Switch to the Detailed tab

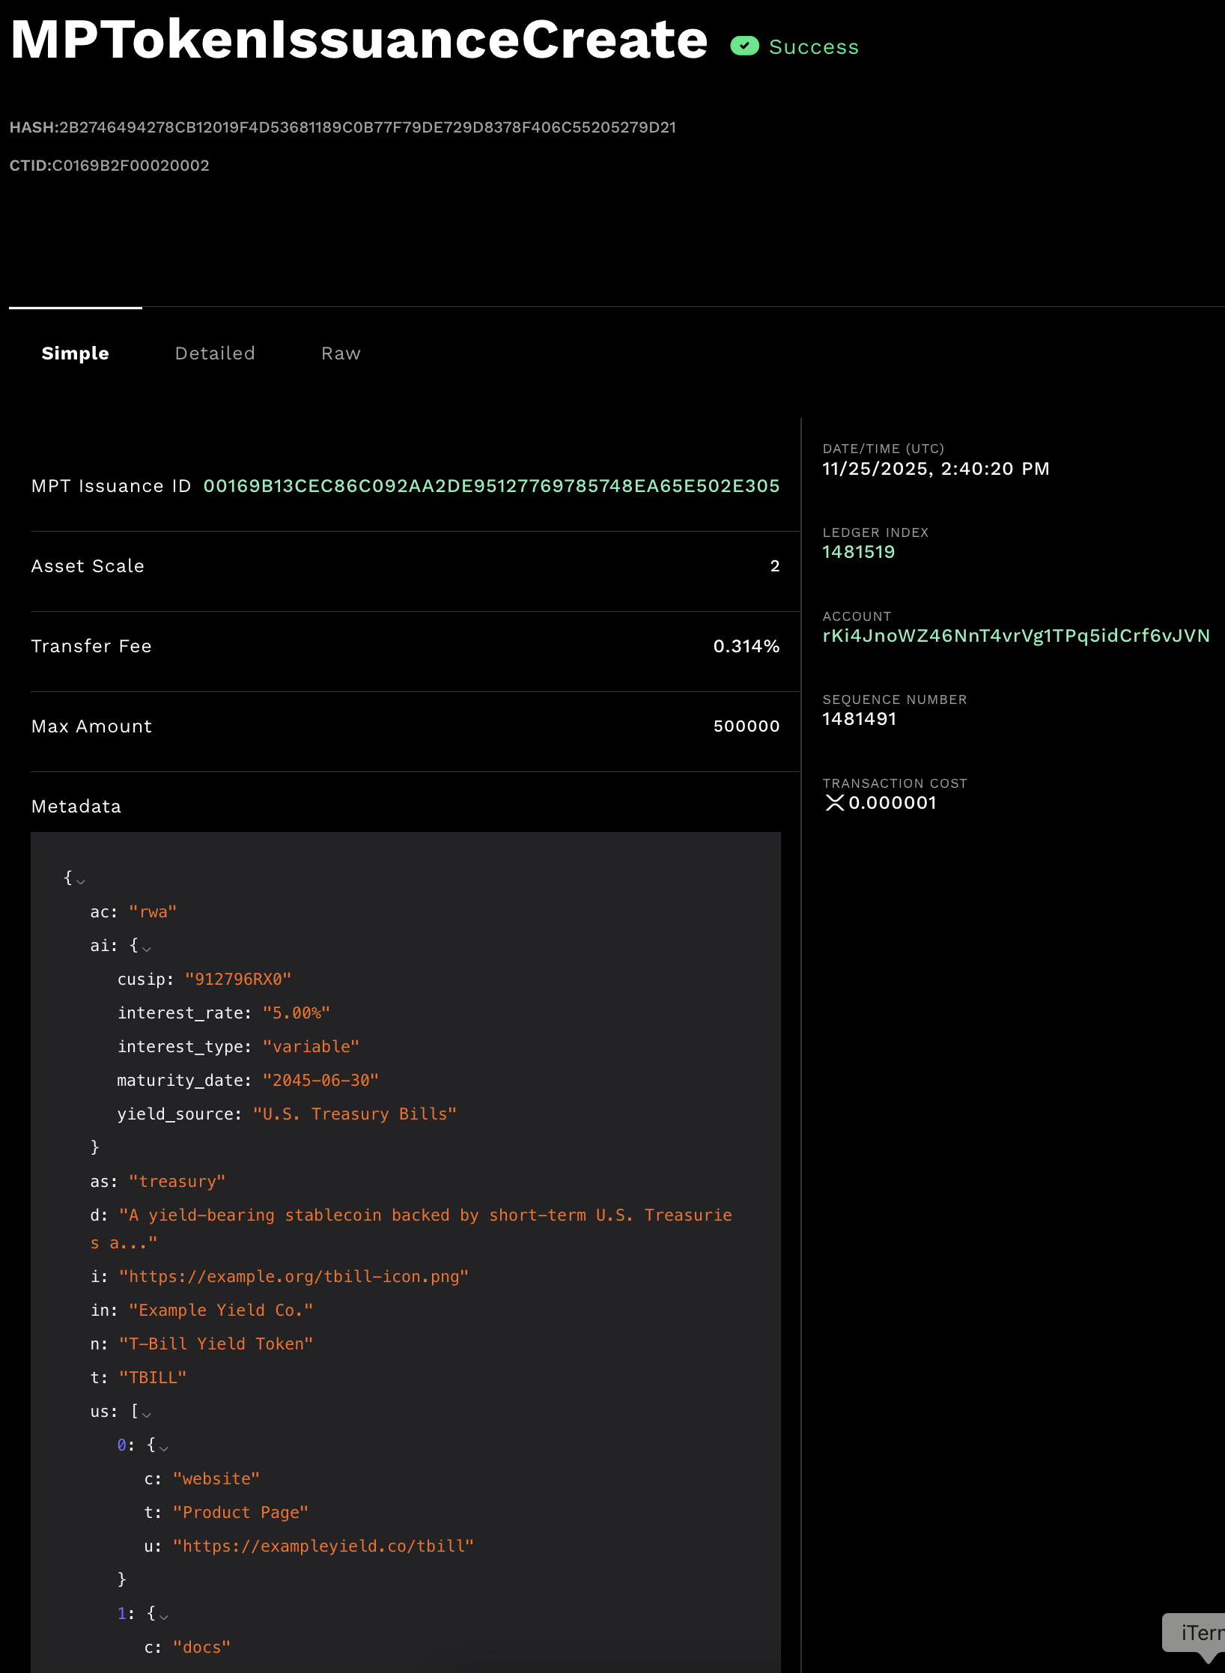[215, 353]
